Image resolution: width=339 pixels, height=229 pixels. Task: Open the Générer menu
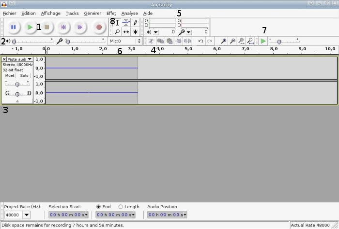[x=92, y=14]
